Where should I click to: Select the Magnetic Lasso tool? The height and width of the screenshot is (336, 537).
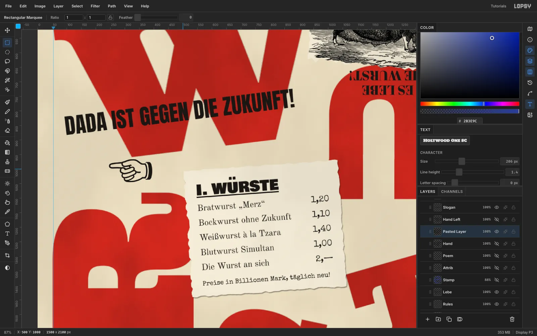(7, 71)
